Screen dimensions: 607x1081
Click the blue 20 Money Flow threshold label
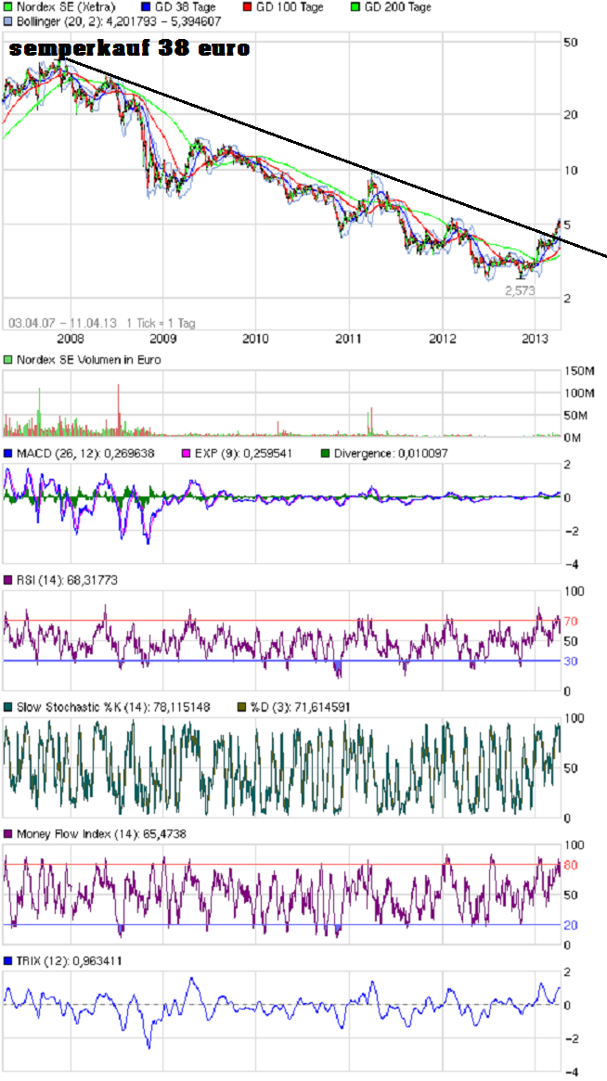pos(571,924)
